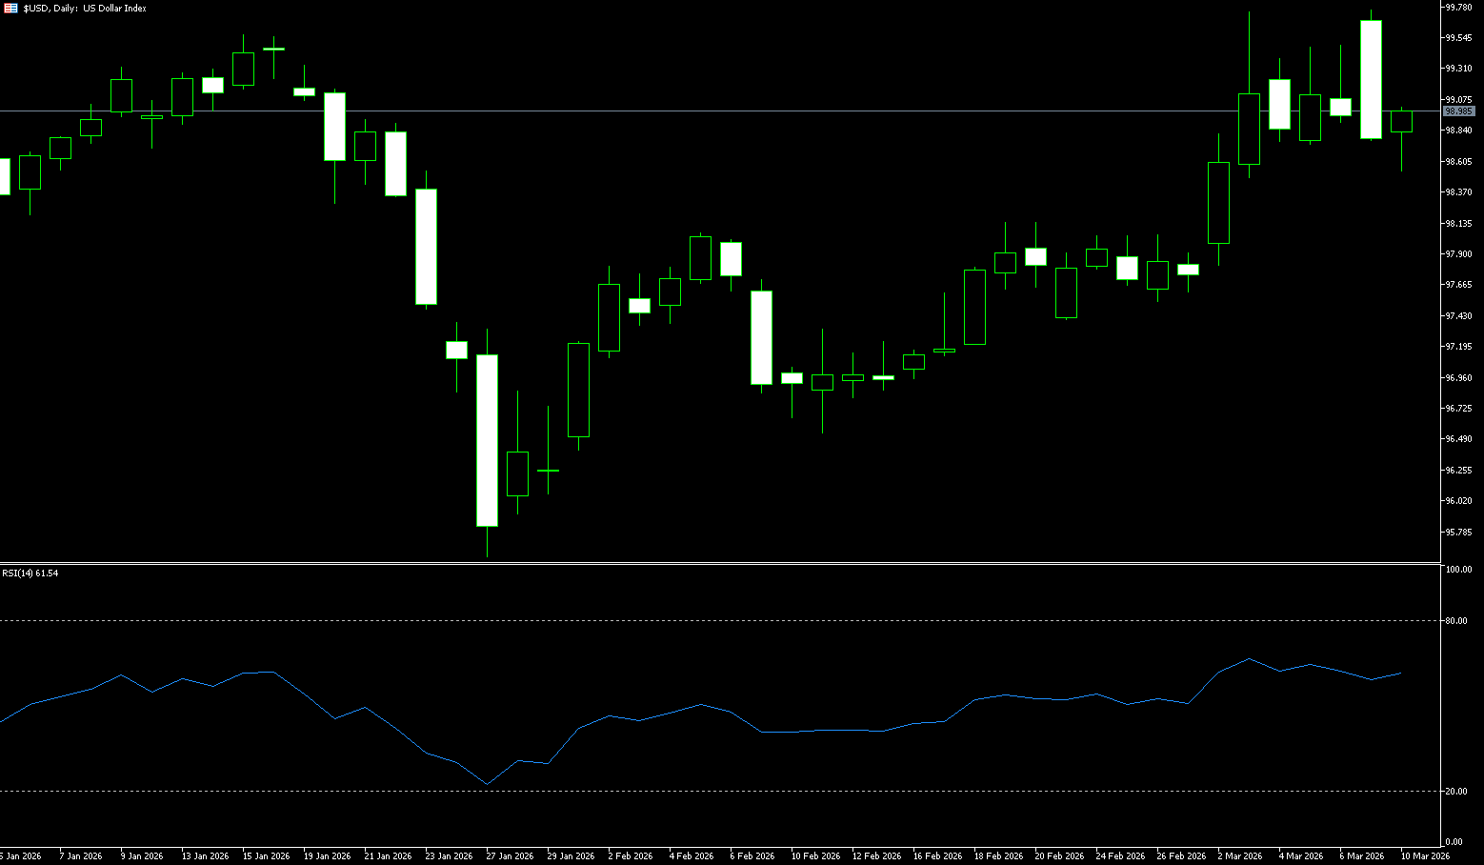Image resolution: width=1484 pixels, height=865 pixels.
Task: Click the separator between chart and RSI panel
Action: pyautogui.click(x=720, y=563)
